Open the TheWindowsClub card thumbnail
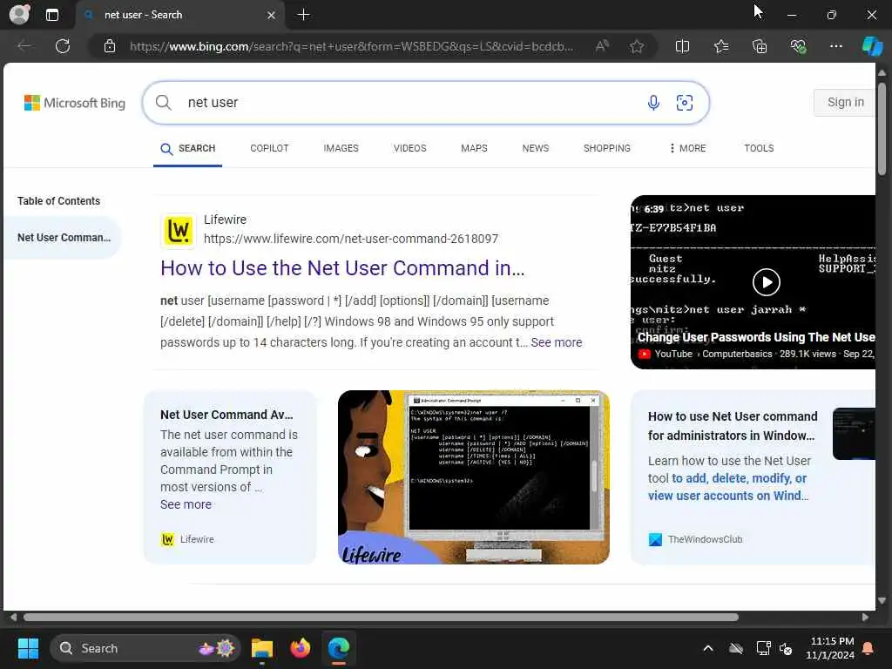The image size is (892, 669). pos(854,434)
